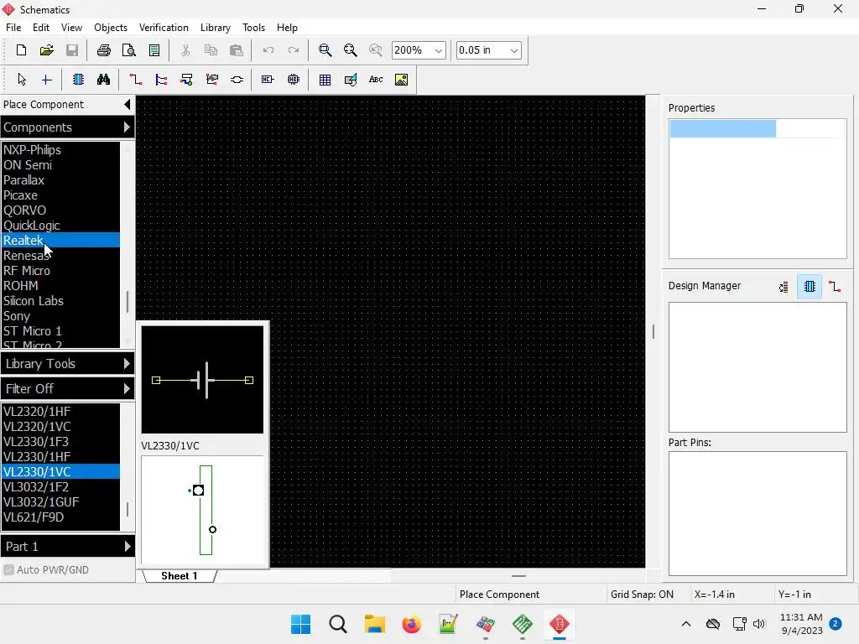Click the HB hierarchy block tool

tap(294, 80)
